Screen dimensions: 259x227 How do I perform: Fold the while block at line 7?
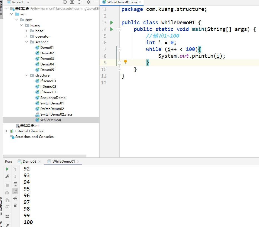coord(119,49)
